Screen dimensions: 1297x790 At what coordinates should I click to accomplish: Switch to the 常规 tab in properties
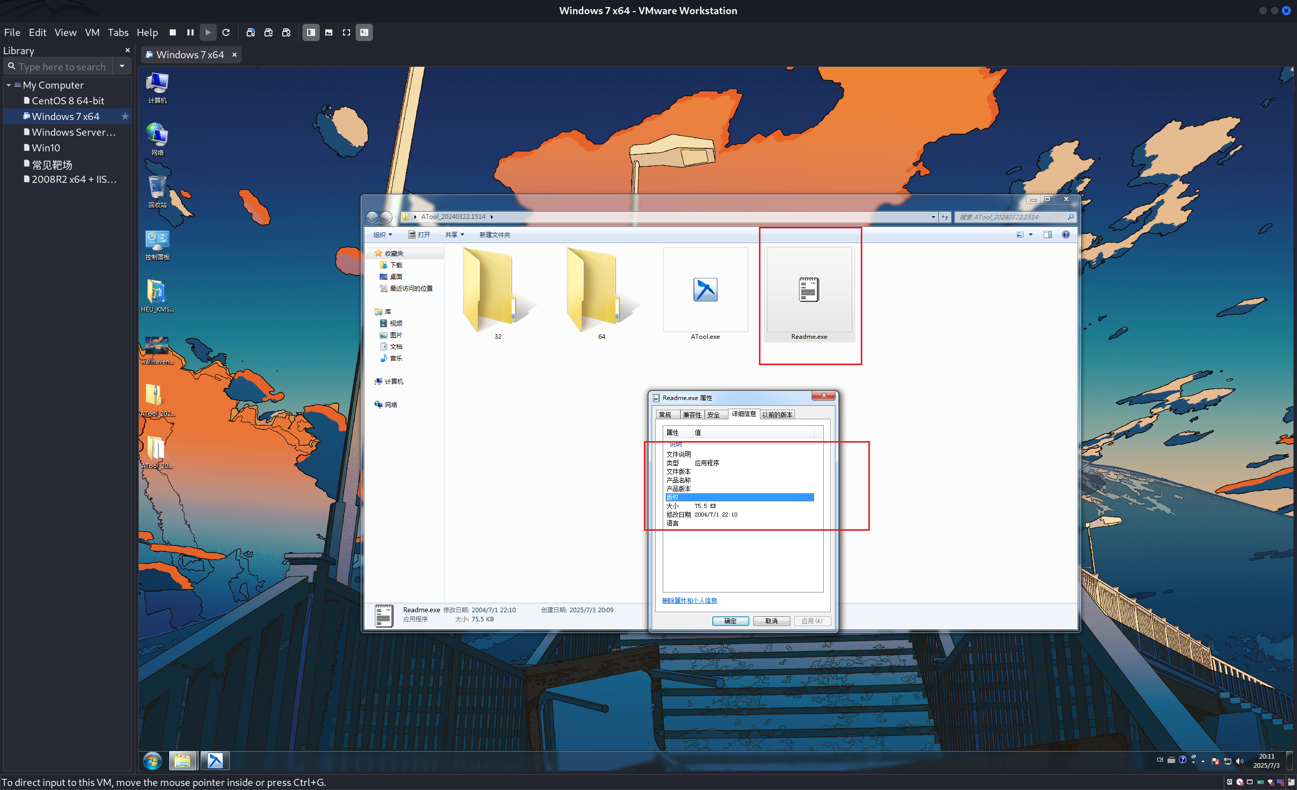point(665,414)
